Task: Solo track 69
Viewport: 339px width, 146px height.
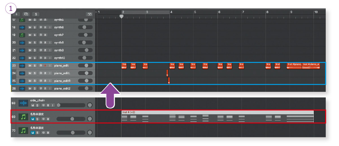Action: click(37, 119)
